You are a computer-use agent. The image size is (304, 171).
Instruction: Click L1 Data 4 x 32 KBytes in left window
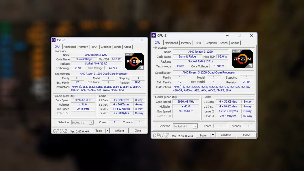pyautogui.click(x=121, y=100)
